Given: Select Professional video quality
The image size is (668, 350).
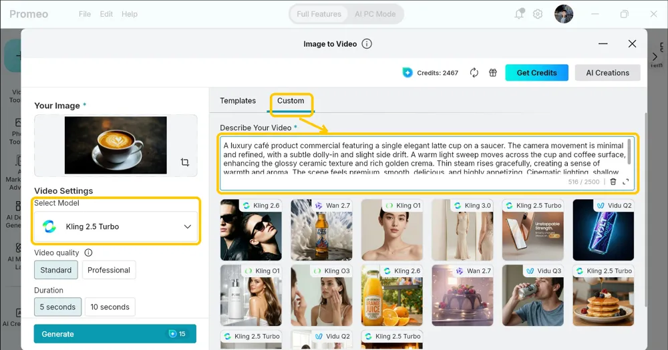Looking at the screenshot, I should click(109, 270).
